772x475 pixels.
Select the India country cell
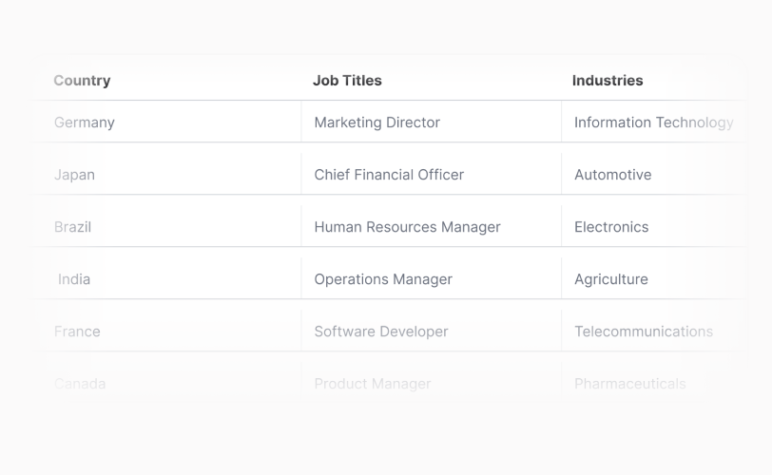pyautogui.click(x=74, y=279)
